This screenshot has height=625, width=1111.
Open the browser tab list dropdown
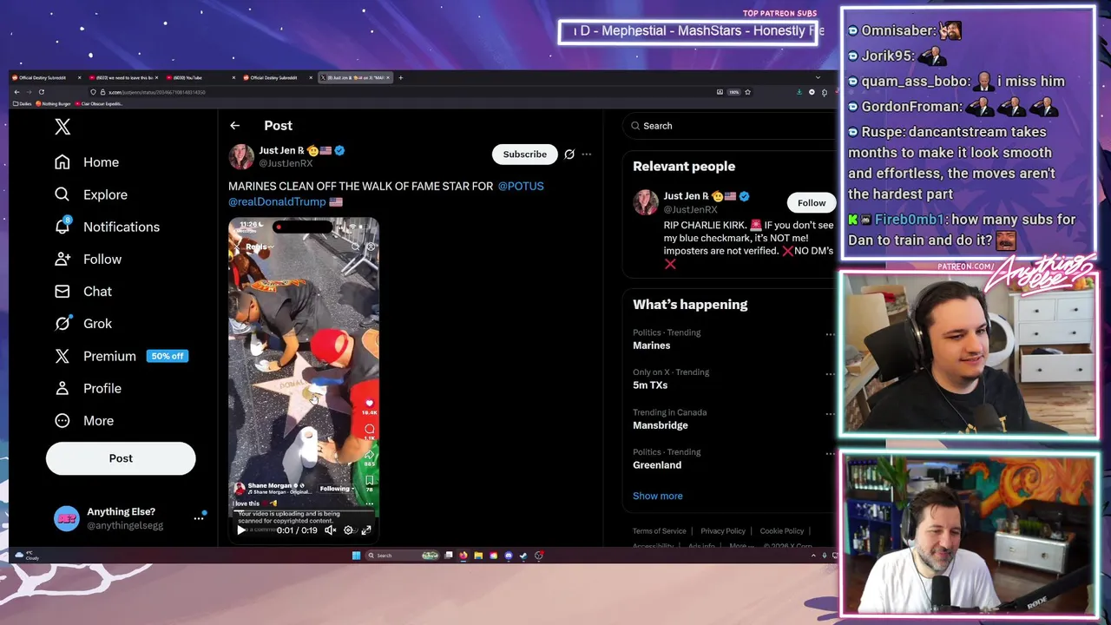(x=817, y=77)
